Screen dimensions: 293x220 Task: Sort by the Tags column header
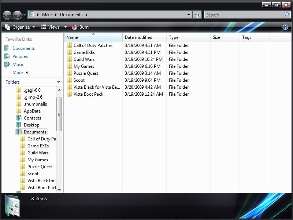(x=254, y=37)
